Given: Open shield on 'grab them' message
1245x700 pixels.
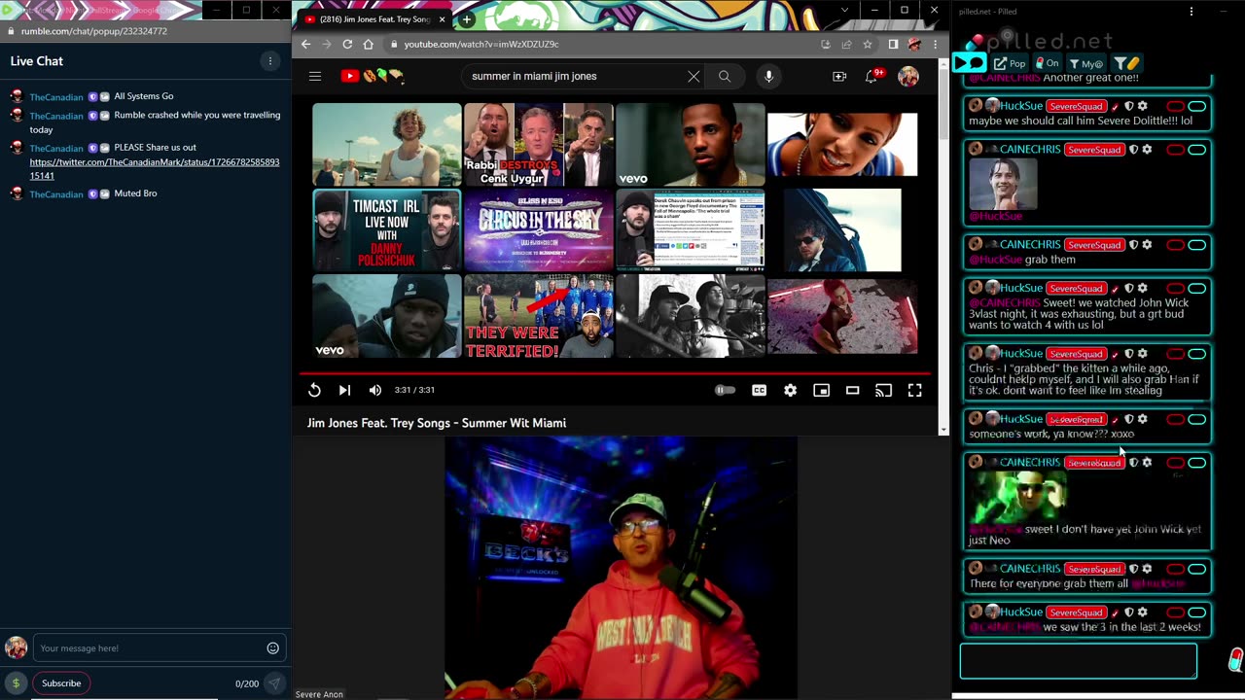Looking at the screenshot, I should [x=1133, y=245].
